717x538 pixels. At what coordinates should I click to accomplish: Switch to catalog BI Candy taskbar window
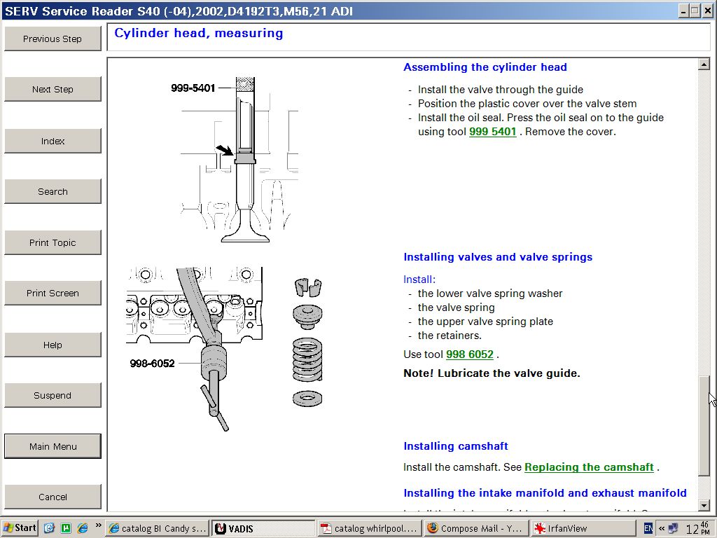point(157,528)
